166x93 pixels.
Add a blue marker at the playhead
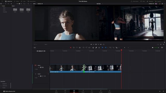point(106,48)
